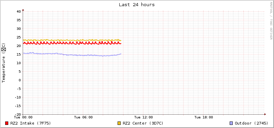The height and width of the screenshot is (128, 274).
Task: Click the "0" y-axis value
Action: click(x=20, y=80)
